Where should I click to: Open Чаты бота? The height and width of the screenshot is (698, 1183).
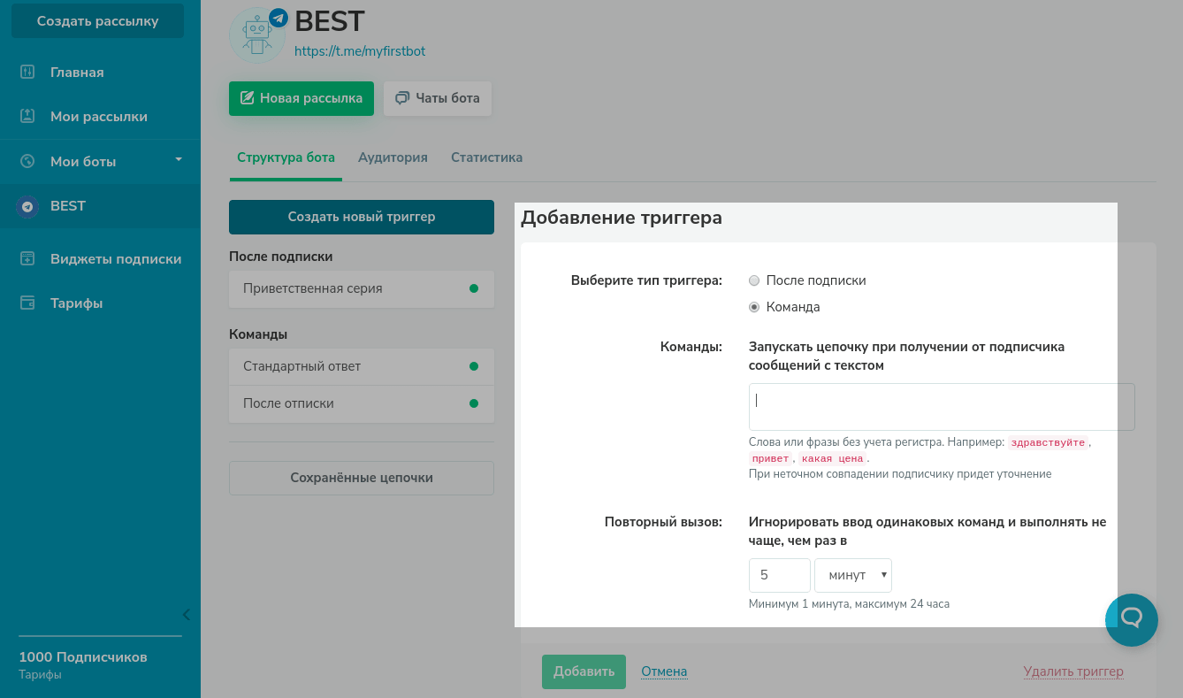point(438,98)
